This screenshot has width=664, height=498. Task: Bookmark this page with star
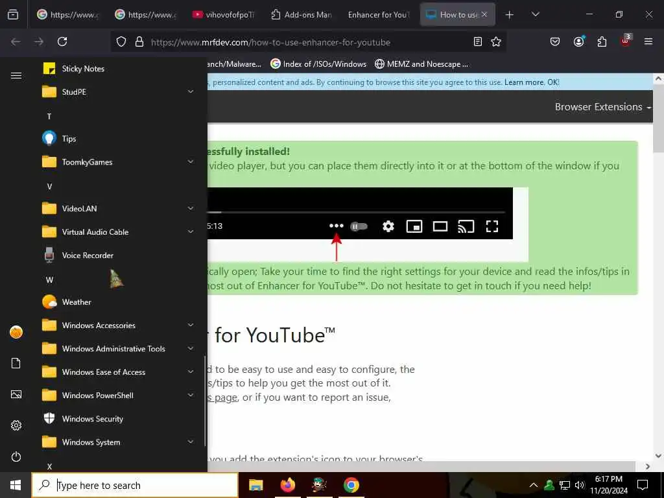coord(496,41)
